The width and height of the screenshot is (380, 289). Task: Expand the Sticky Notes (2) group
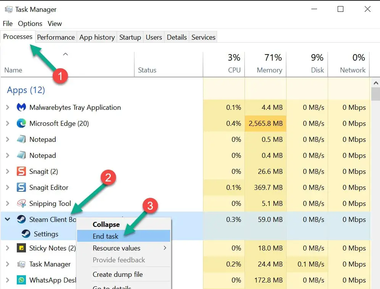pyautogui.click(x=8, y=248)
